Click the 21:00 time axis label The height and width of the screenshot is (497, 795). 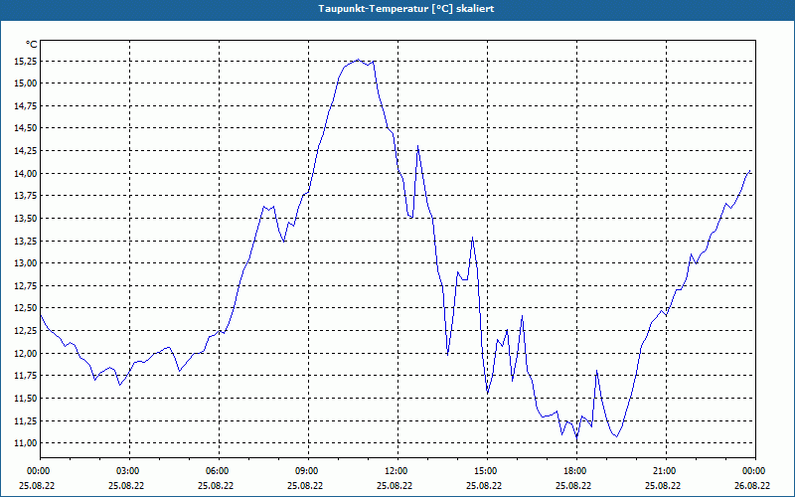tap(666, 471)
